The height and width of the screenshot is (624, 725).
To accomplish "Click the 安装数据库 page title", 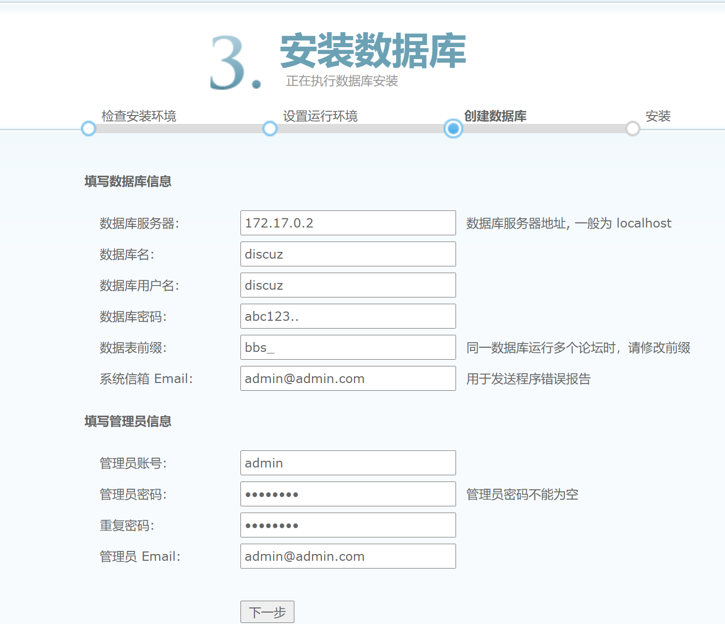I will (373, 51).
